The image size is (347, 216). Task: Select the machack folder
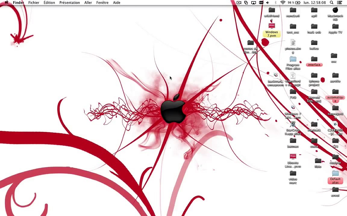click(314, 124)
